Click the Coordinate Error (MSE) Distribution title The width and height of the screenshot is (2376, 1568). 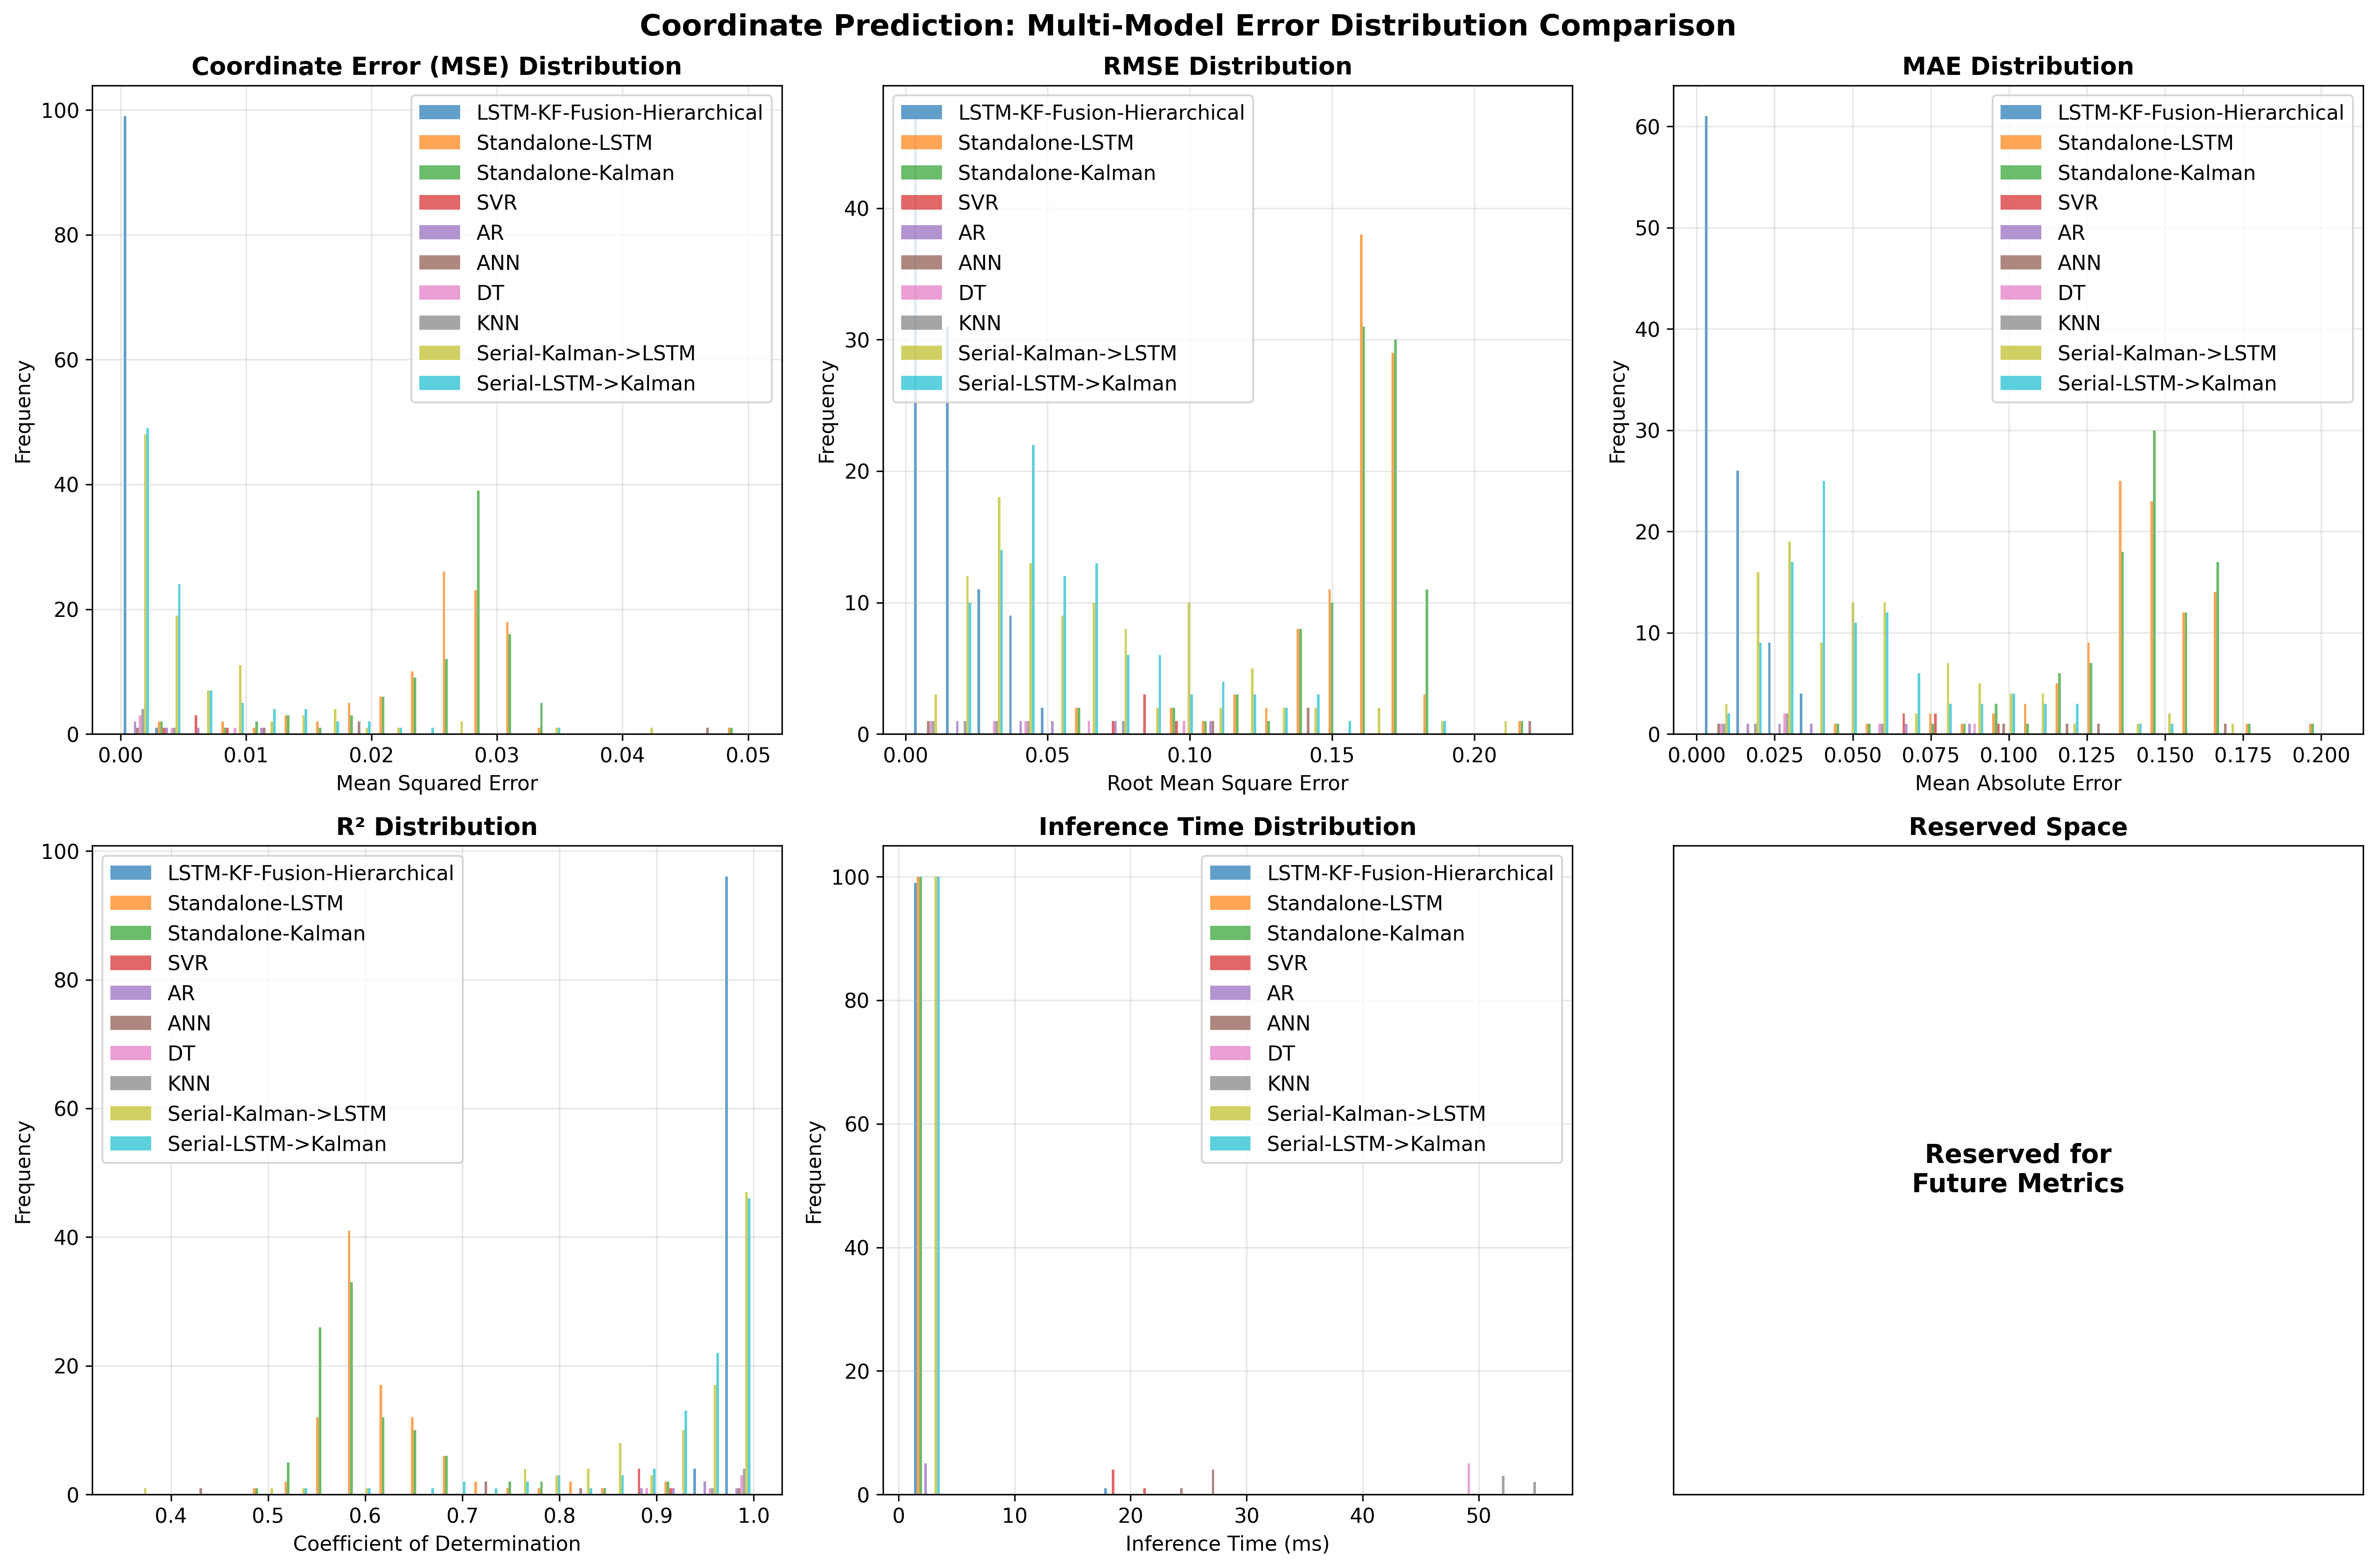pos(436,66)
